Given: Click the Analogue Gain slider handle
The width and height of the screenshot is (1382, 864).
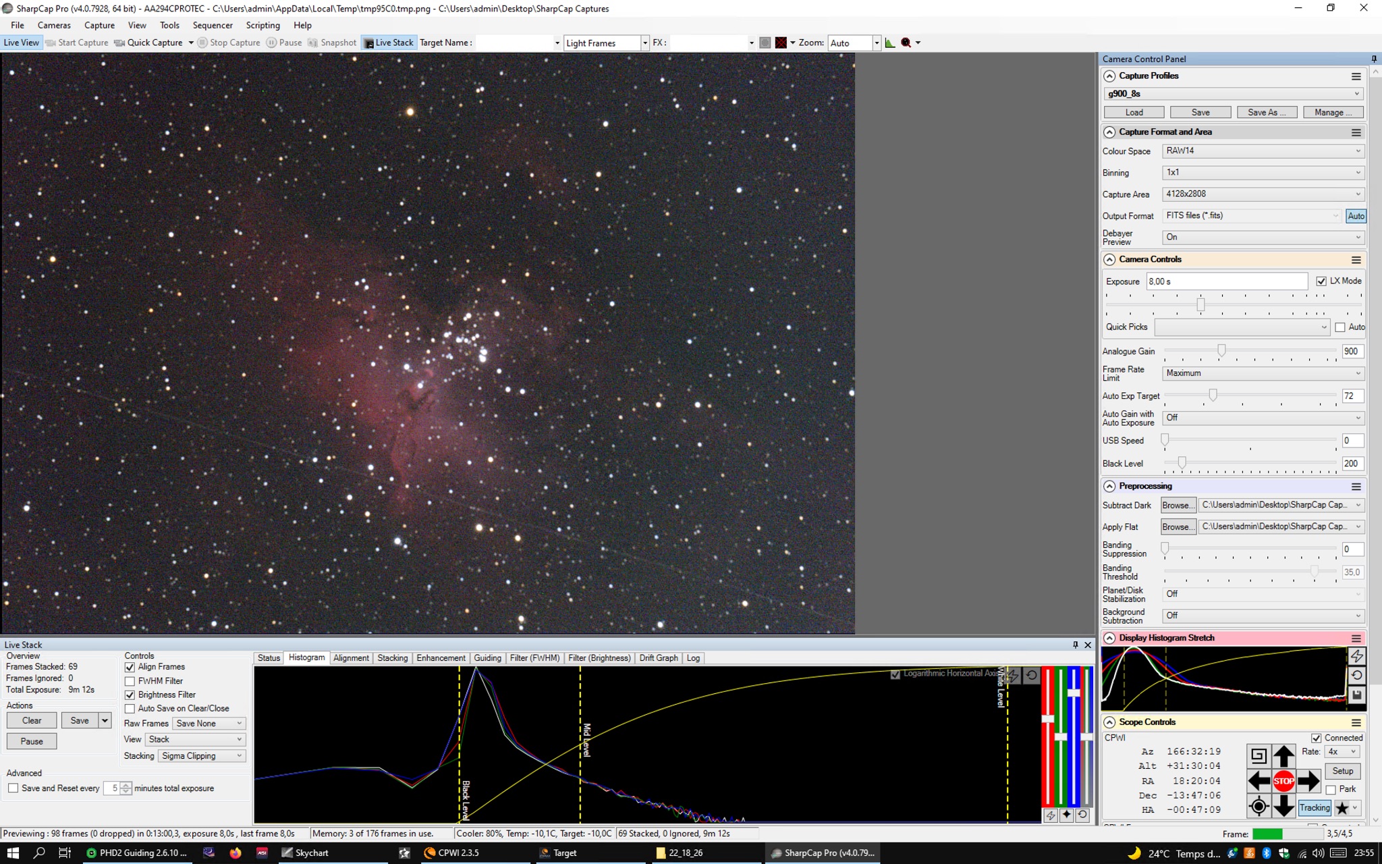Looking at the screenshot, I should click(1221, 350).
